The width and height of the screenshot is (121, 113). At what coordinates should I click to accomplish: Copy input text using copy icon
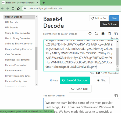click(x=116, y=34)
